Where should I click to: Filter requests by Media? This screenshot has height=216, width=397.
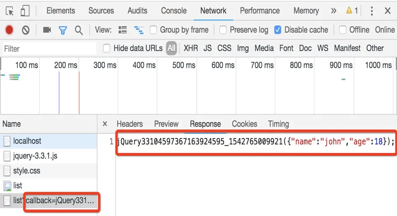(264, 48)
